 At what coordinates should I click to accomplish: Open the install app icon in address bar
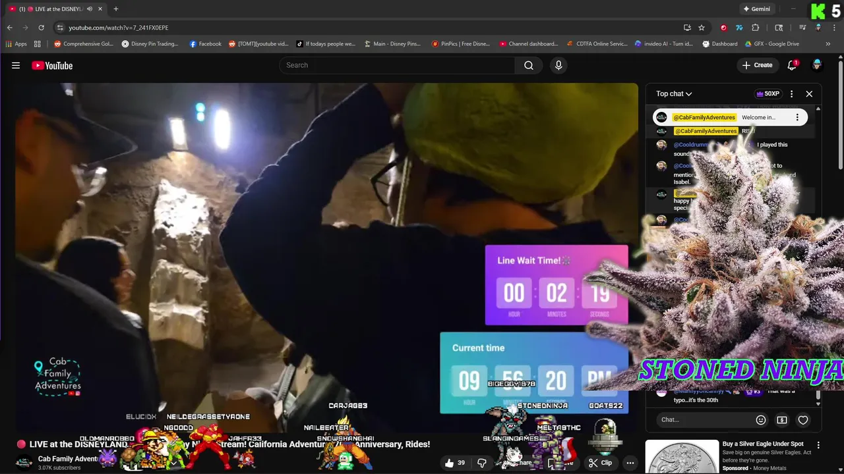(x=687, y=28)
